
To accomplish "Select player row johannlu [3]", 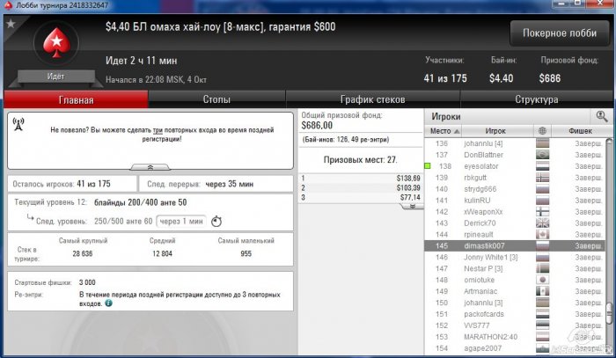I will coord(515,303).
